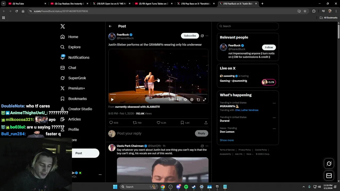This screenshot has width=340, height=191.
Task: Open Uselu Park Chairman's reply GIF
Action: (x=163, y=170)
